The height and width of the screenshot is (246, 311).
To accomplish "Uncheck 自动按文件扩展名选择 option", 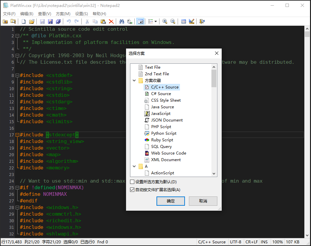I will coord(132,189).
